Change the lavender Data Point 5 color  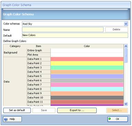(87, 76)
